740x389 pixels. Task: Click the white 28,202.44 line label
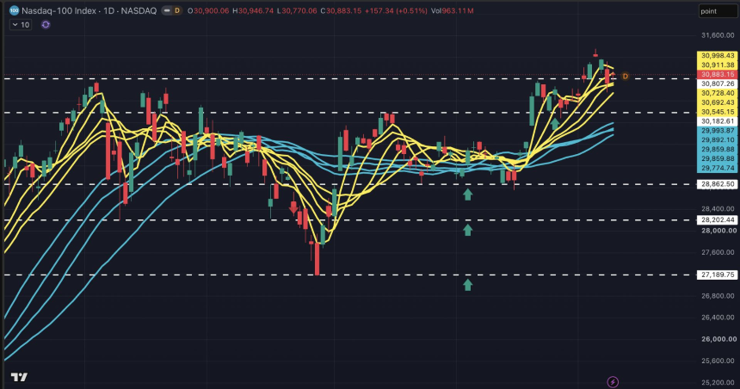click(x=717, y=220)
